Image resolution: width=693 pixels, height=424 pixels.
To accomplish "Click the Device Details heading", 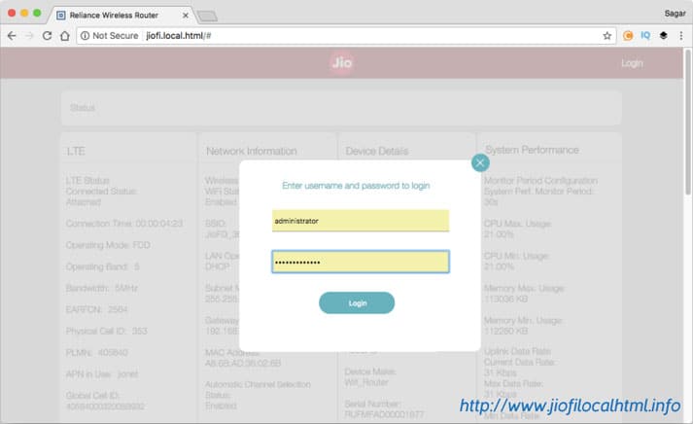I will [x=376, y=151].
